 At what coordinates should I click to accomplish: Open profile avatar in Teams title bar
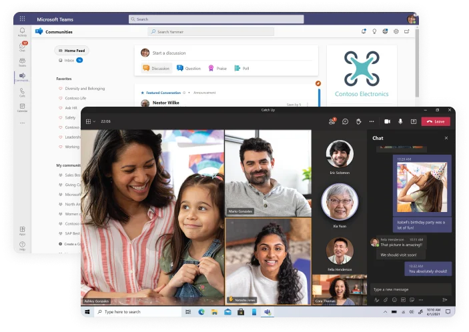click(x=412, y=19)
